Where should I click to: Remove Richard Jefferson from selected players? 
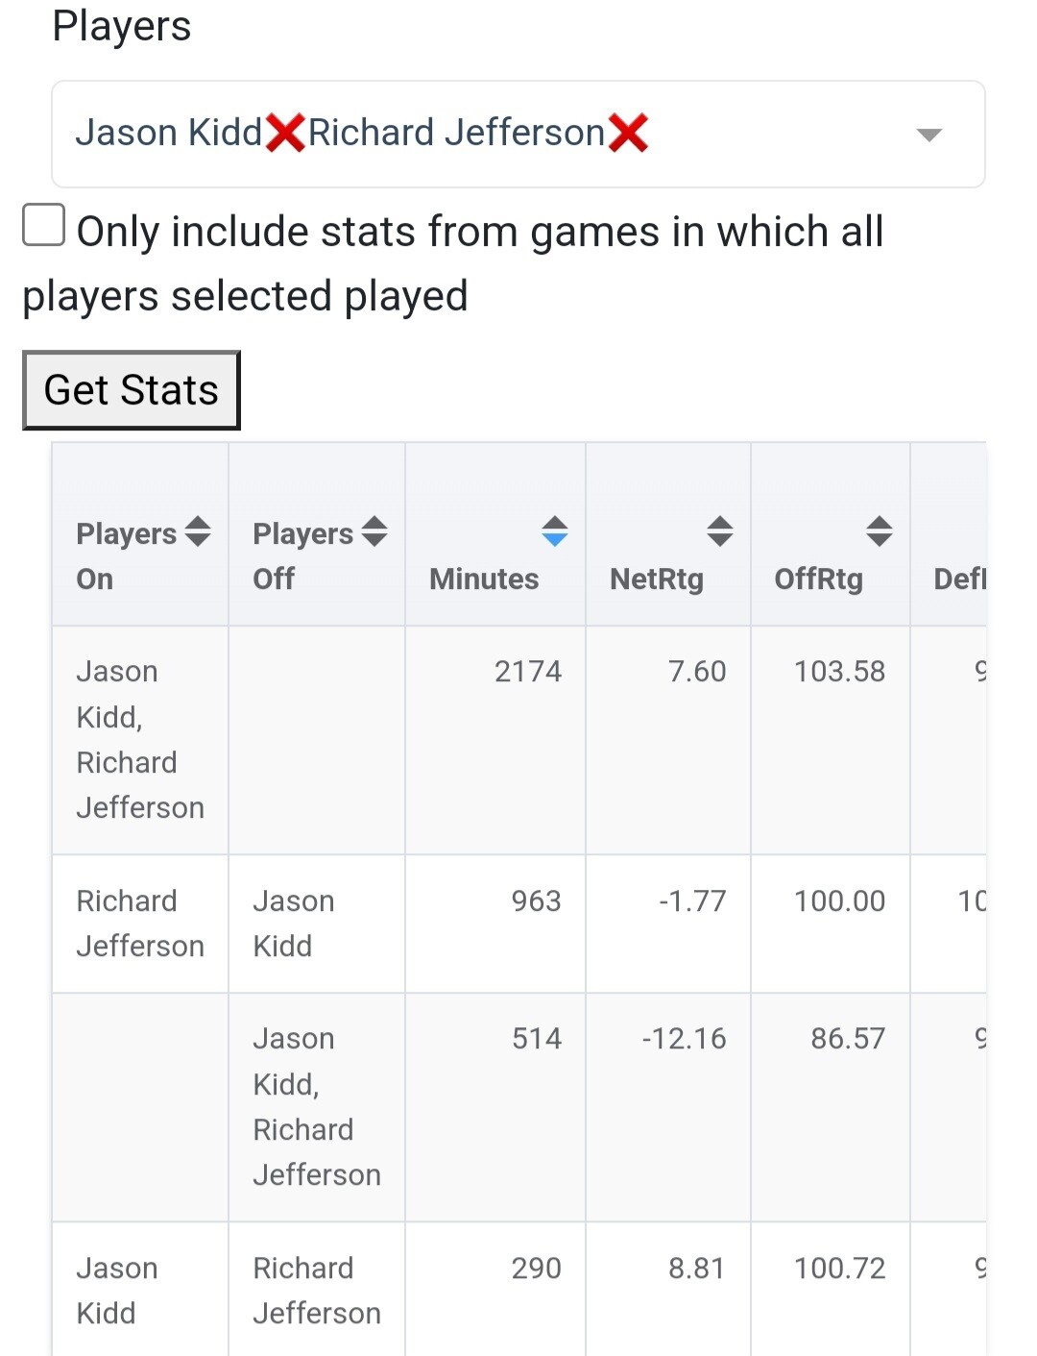628,133
